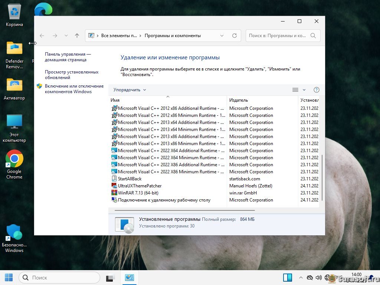Click the Back navigation arrow

(42, 36)
